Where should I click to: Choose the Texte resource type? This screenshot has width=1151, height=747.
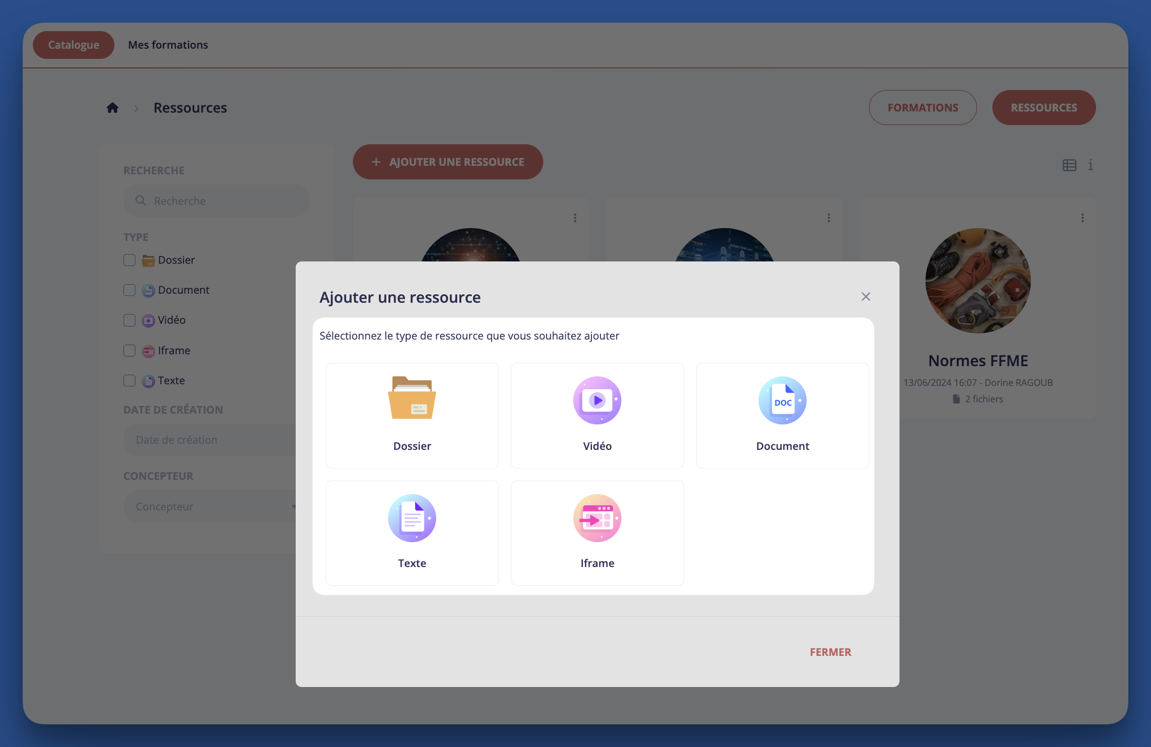(412, 533)
